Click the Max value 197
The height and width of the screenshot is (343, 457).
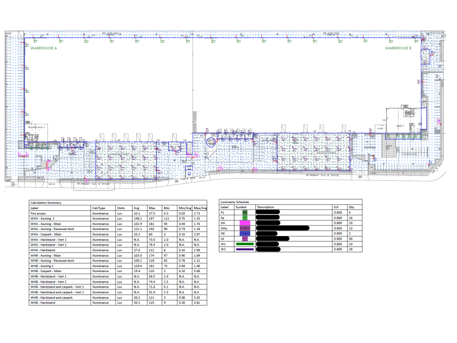[x=151, y=219]
